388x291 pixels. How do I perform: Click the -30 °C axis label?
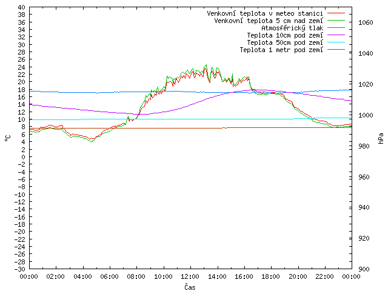coord(20,269)
